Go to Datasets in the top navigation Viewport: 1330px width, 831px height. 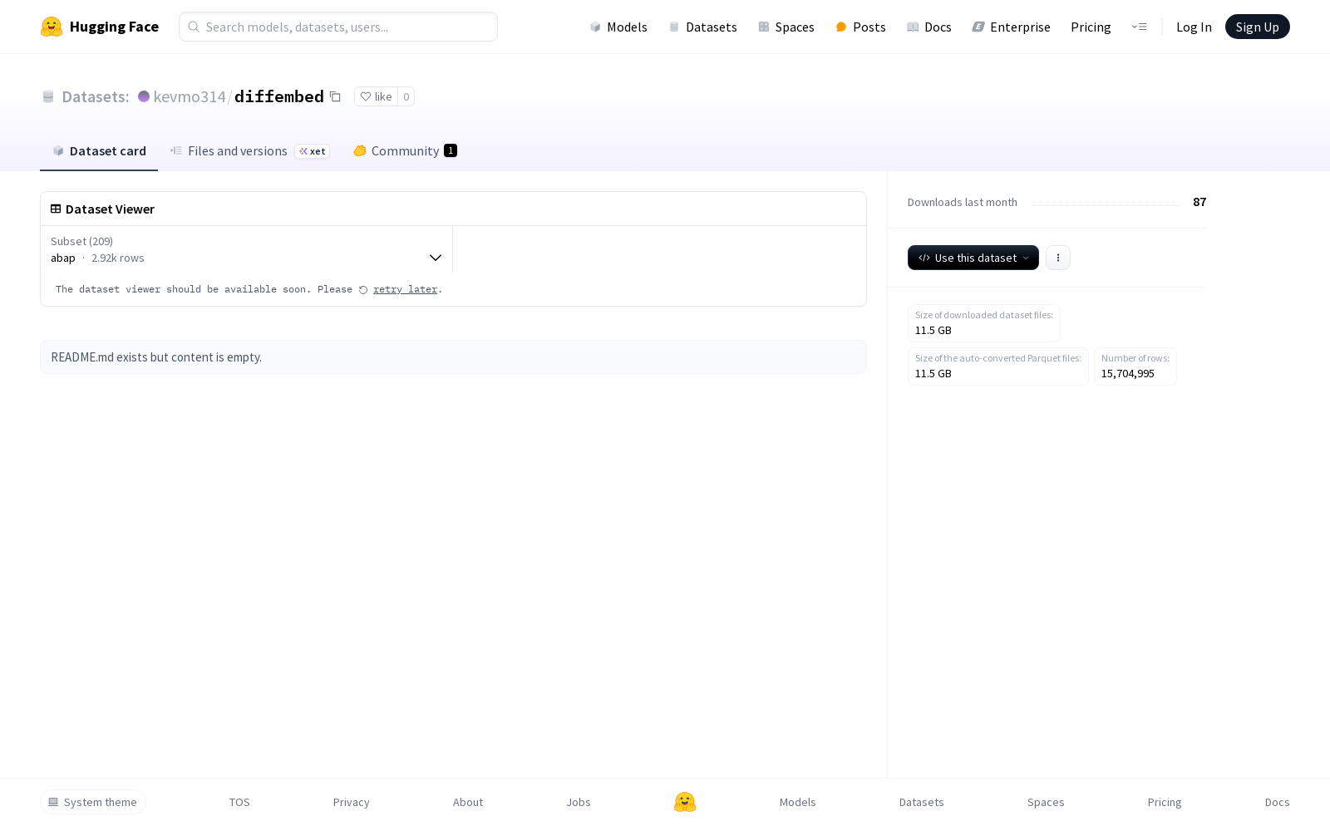click(703, 27)
